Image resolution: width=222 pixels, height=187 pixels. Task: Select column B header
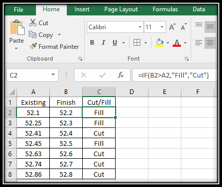66,92
